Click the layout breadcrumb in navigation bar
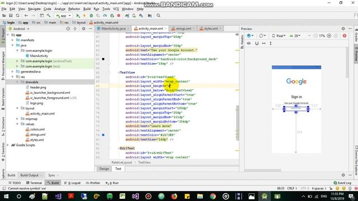 (79, 22)
